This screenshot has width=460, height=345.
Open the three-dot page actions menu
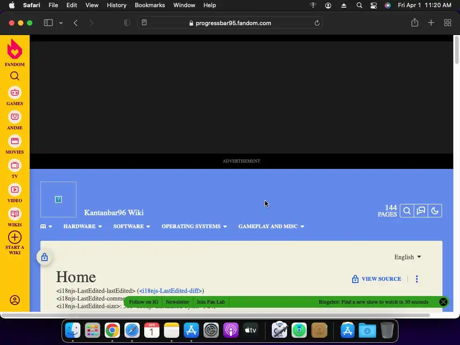pos(417,279)
